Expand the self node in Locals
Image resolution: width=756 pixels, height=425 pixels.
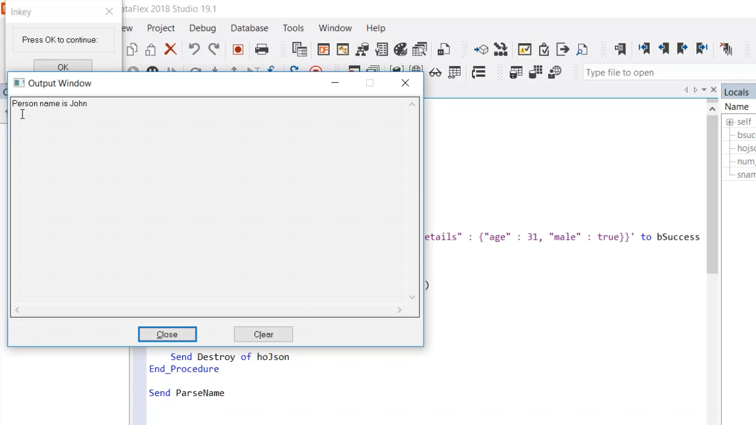(730, 122)
